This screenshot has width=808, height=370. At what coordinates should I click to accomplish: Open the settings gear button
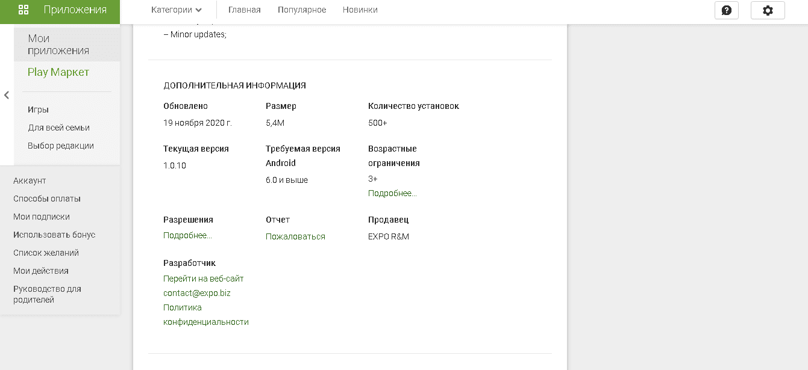[x=767, y=10]
